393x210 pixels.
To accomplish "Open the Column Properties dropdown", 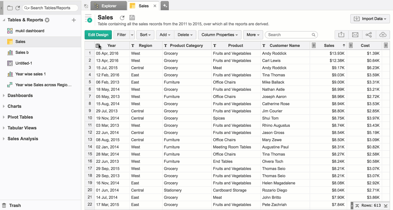I will (x=220, y=35).
